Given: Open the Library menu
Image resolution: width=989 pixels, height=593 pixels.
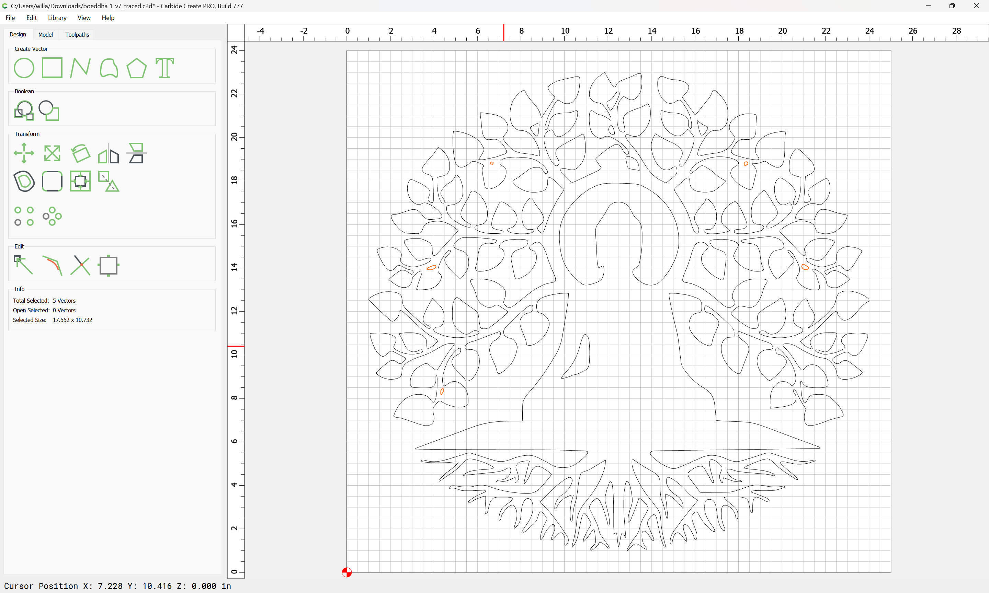Looking at the screenshot, I should pyautogui.click(x=57, y=18).
